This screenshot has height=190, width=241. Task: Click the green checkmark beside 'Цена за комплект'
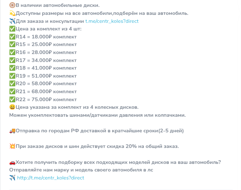pyautogui.click(x=12, y=29)
